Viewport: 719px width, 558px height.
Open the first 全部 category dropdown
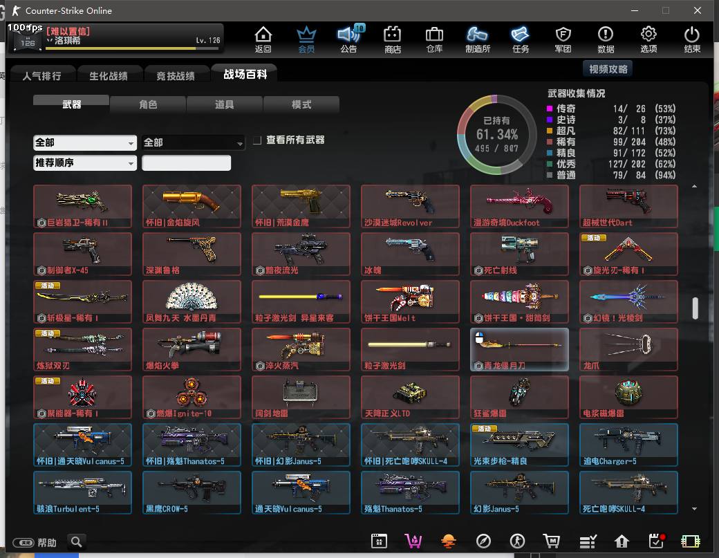tap(85, 142)
